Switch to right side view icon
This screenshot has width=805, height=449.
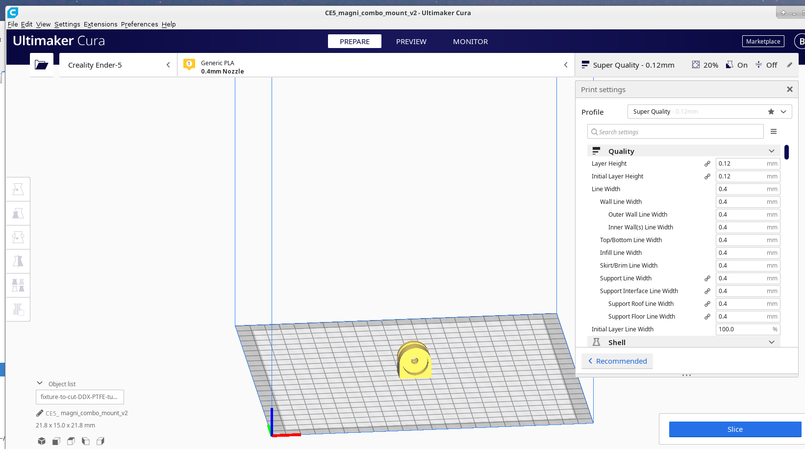point(101,441)
